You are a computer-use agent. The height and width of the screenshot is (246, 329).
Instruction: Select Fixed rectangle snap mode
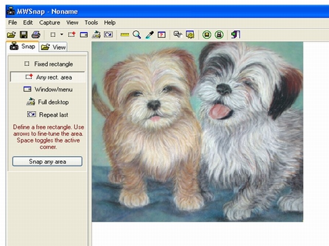click(x=48, y=64)
